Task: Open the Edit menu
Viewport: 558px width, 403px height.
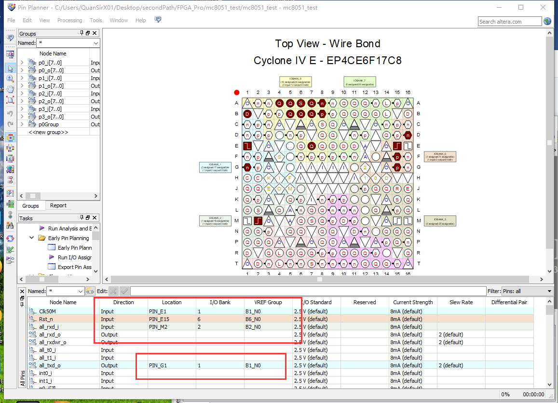Action: (x=27, y=20)
